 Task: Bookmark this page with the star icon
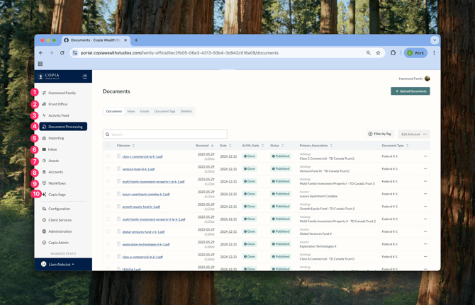click(x=378, y=53)
